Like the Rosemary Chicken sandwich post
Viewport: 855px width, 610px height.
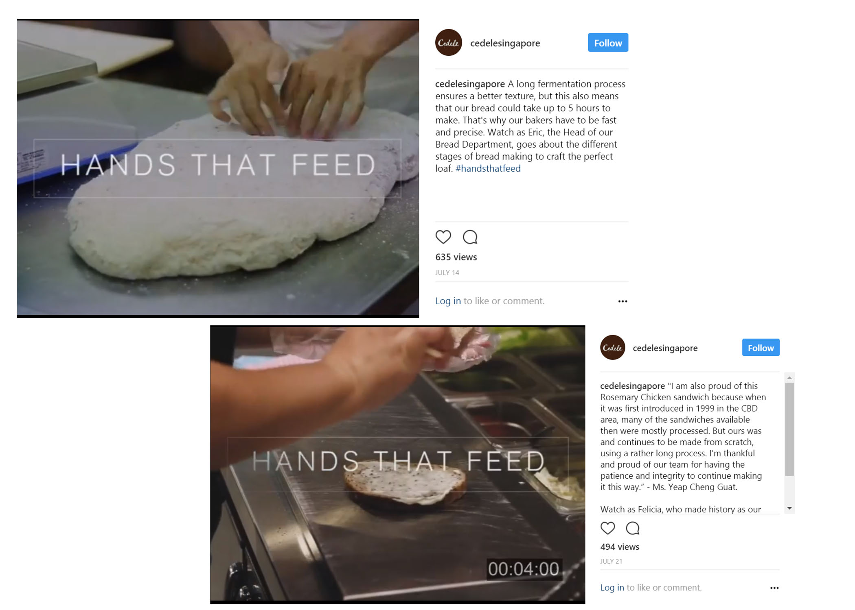[607, 528]
